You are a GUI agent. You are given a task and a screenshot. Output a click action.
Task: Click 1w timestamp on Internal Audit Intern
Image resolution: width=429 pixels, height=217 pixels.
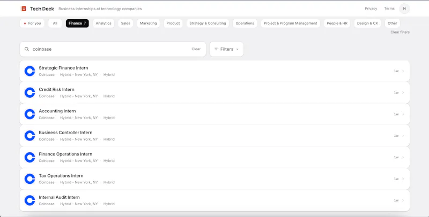click(396, 200)
